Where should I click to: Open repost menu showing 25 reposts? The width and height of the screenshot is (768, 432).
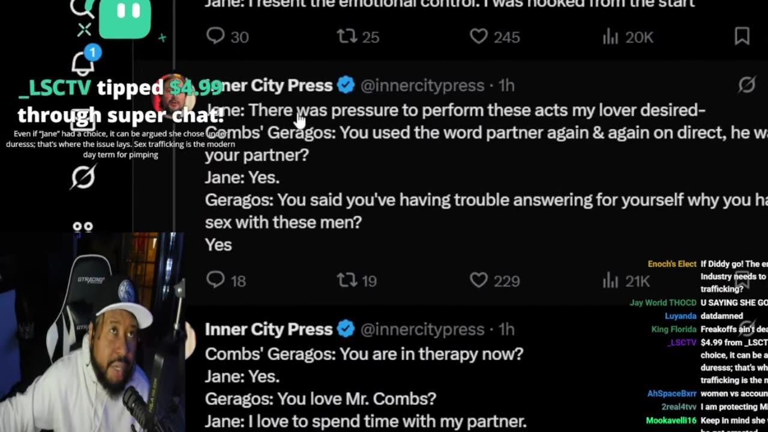click(x=347, y=37)
